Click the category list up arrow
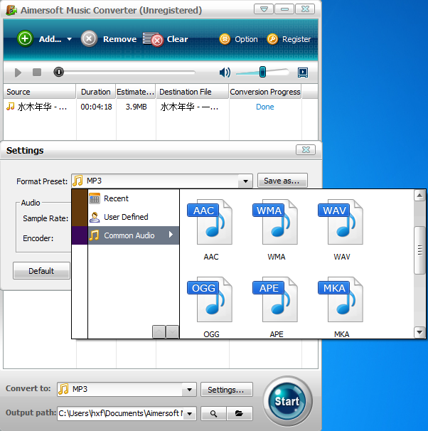The height and width of the screenshot is (431, 428). coord(159,331)
